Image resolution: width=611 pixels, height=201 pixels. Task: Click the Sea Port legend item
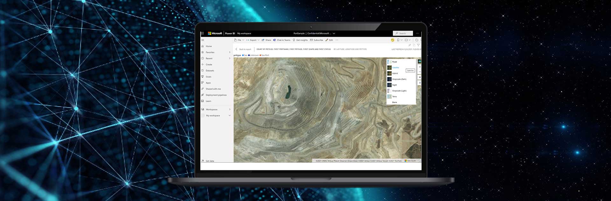pos(264,55)
